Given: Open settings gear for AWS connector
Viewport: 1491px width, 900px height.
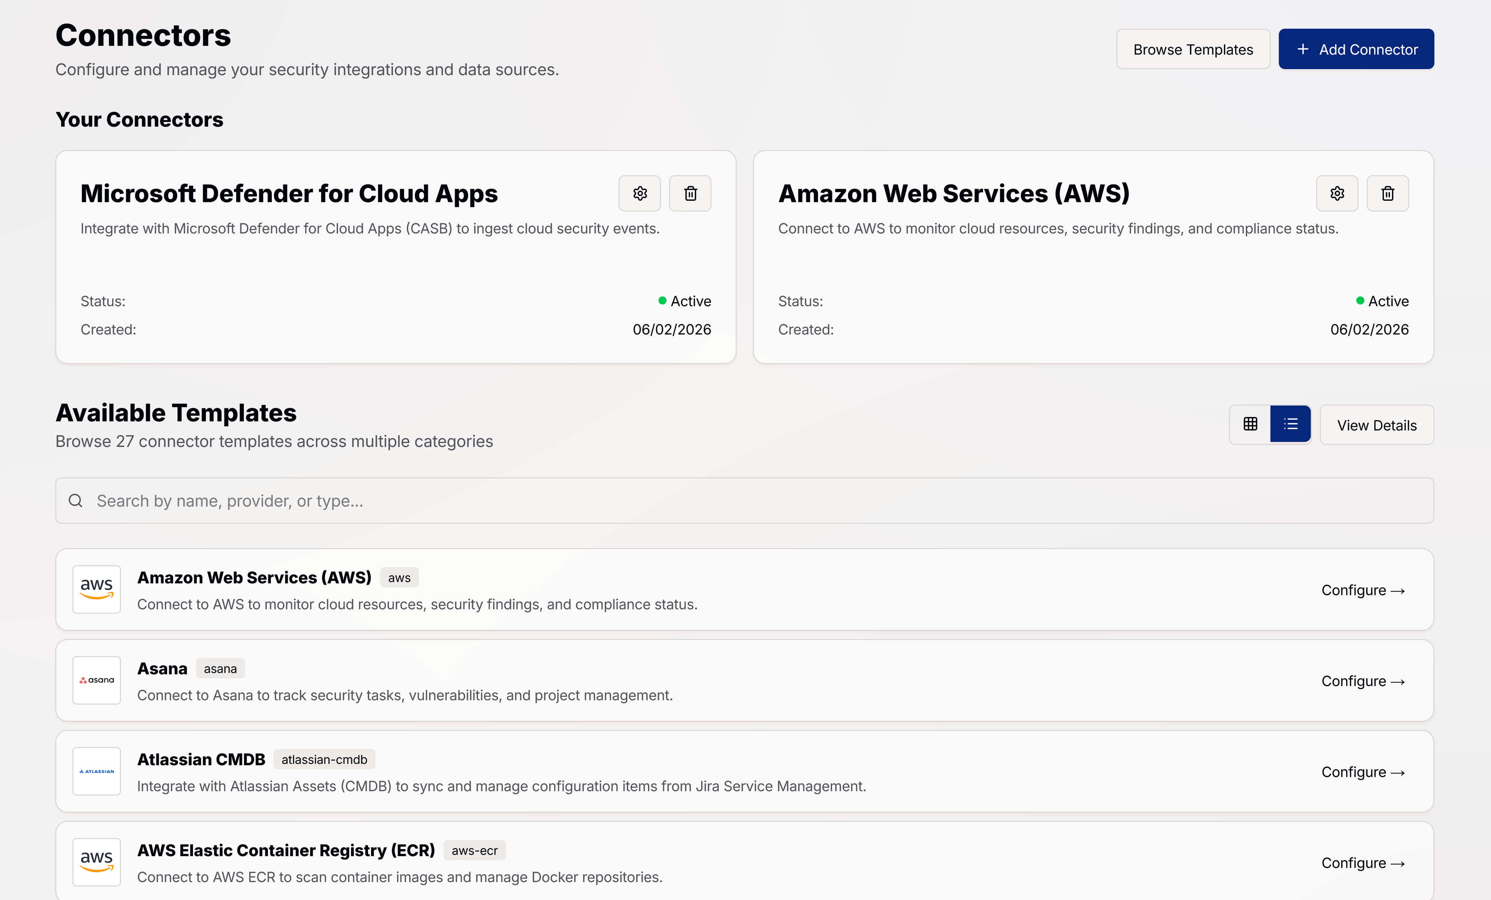Looking at the screenshot, I should [1337, 193].
